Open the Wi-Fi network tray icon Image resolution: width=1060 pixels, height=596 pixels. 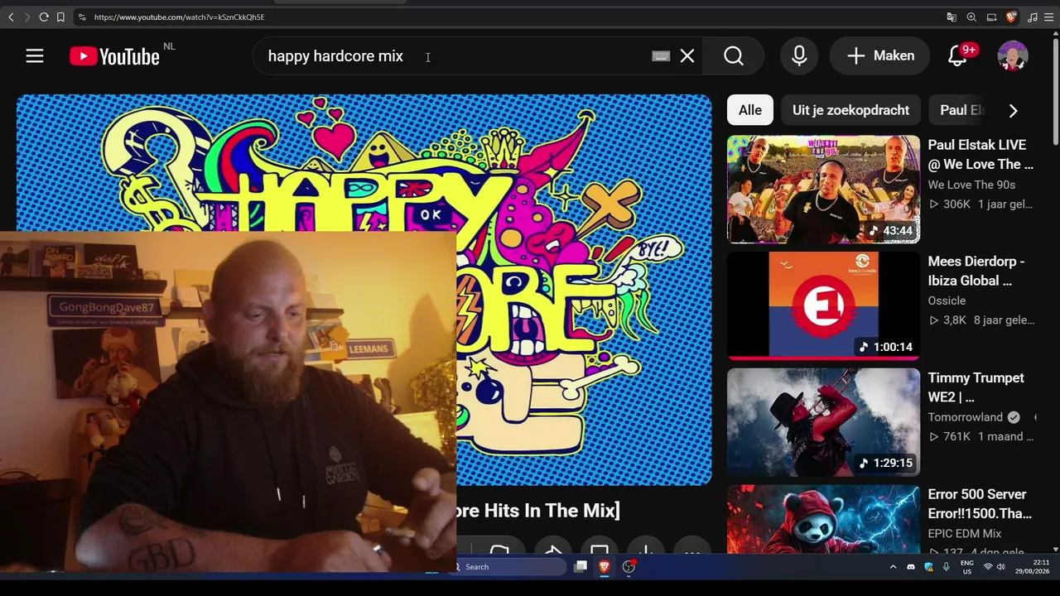click(987, 567)
